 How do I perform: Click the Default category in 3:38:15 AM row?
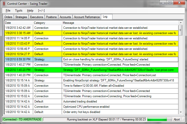tap(47, 33)
